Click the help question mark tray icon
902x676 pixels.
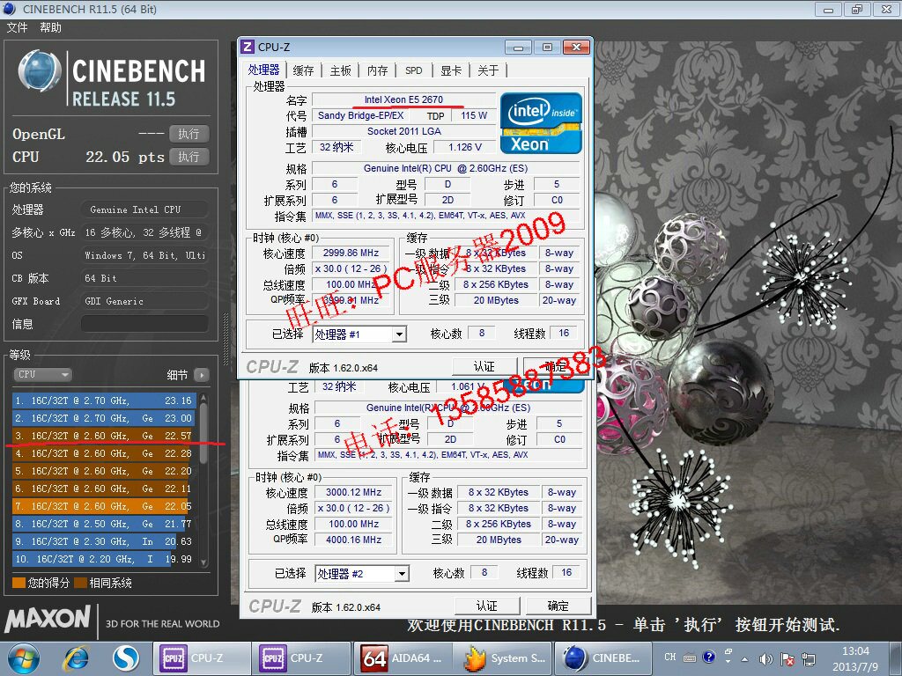coord(709,657)
